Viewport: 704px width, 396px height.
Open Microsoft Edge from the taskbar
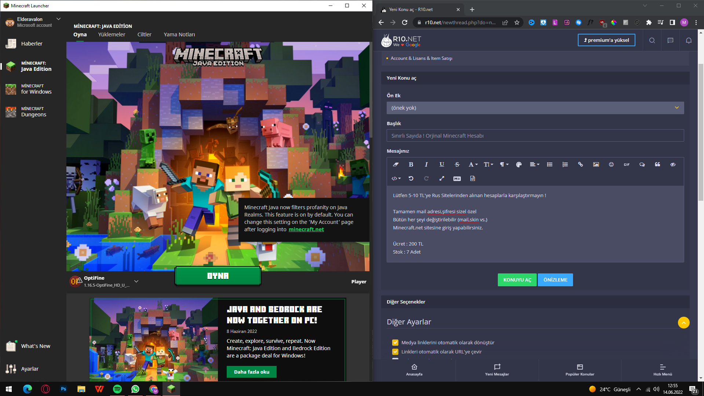coord(28,389)
